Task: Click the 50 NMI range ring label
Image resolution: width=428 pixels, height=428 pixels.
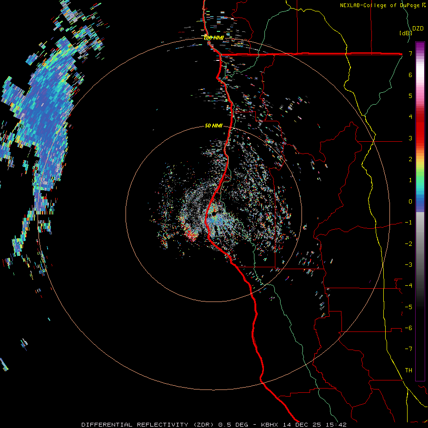Action: (x=214, y=126)
